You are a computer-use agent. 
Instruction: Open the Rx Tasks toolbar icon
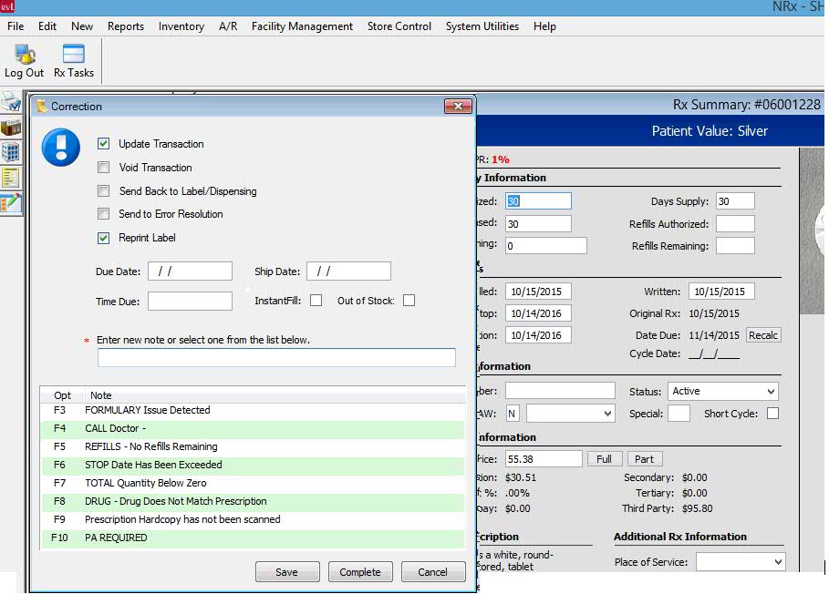tap(74, 61)
